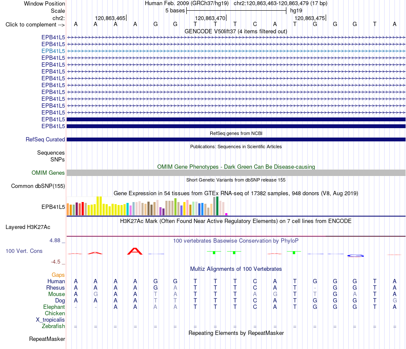This screenshot has width=406, height=349.
Task: Click the -4.5 lower PhyloP scale value
Action: pyautogui.click(x=56, y=262)
